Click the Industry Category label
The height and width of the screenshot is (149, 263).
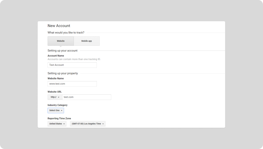[57, 105]
